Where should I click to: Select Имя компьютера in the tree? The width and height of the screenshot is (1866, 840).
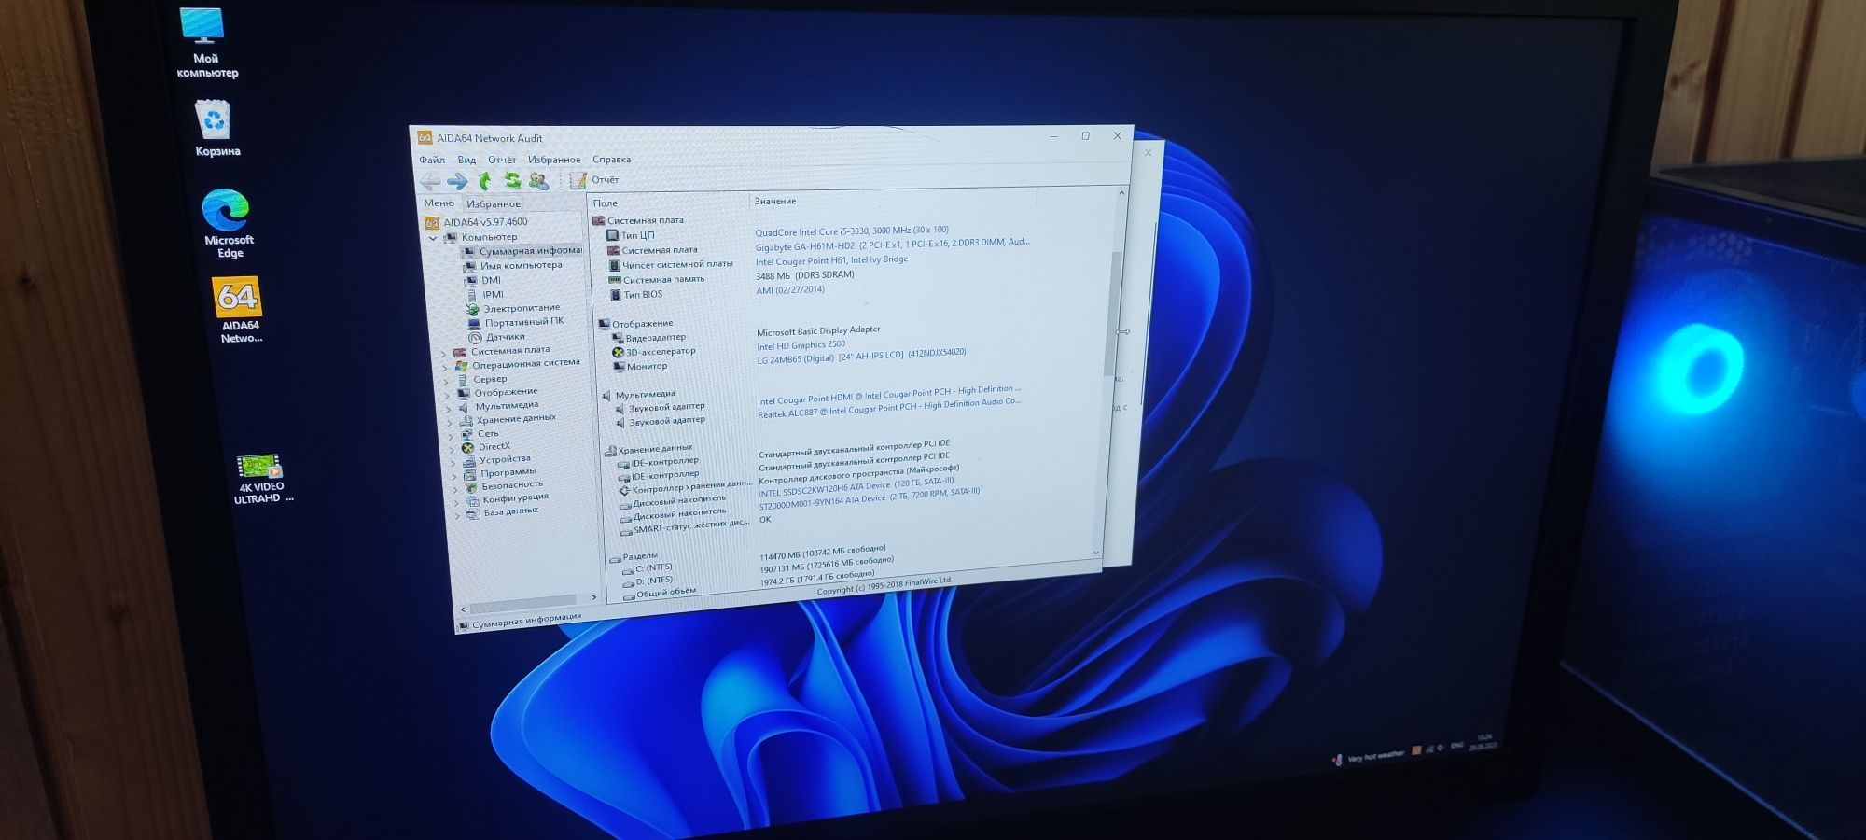pyautogui.click(x=513, y=265)
